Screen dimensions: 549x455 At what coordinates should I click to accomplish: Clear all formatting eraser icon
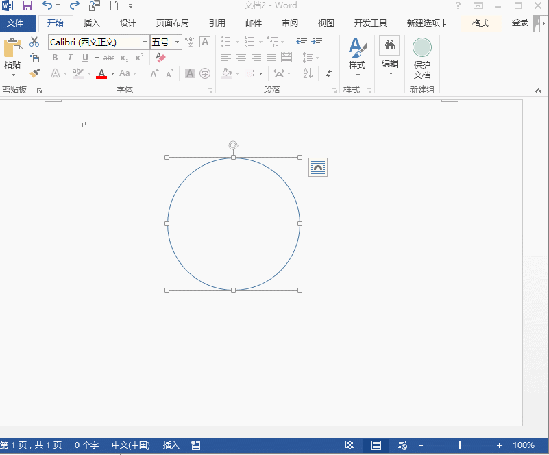160,58
